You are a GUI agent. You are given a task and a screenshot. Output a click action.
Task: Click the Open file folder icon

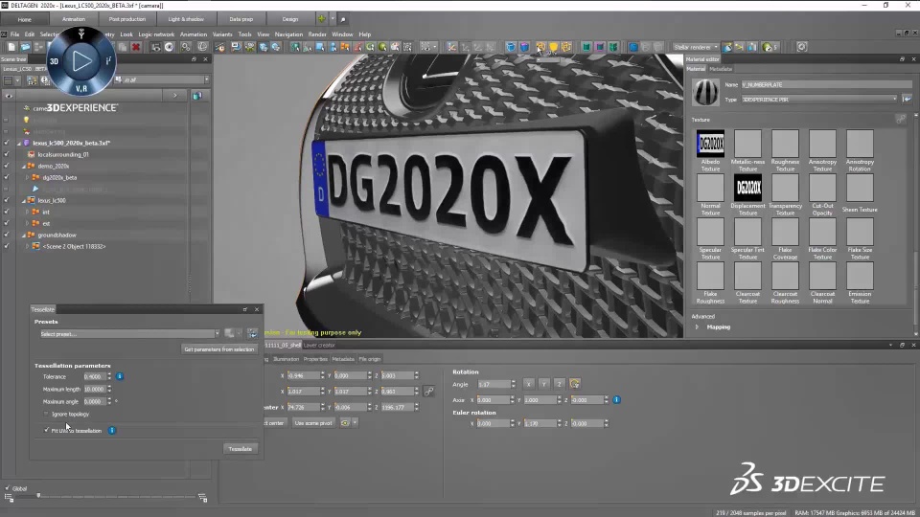25,47
